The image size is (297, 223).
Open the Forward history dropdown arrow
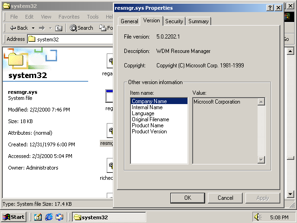(51, 28)
